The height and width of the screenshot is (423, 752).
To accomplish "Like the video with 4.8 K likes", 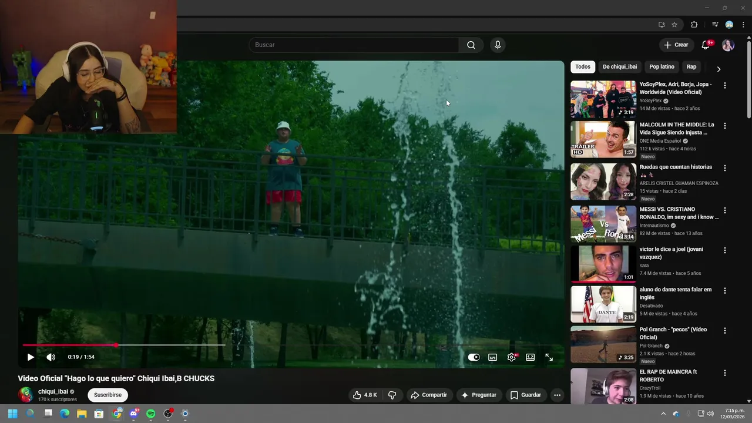I will [365, 395].
